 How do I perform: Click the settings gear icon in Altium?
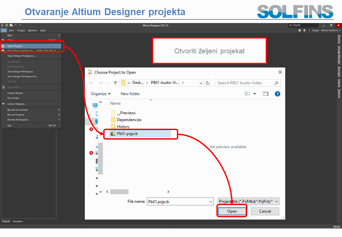pyautogui.click(x=300, y=30)
